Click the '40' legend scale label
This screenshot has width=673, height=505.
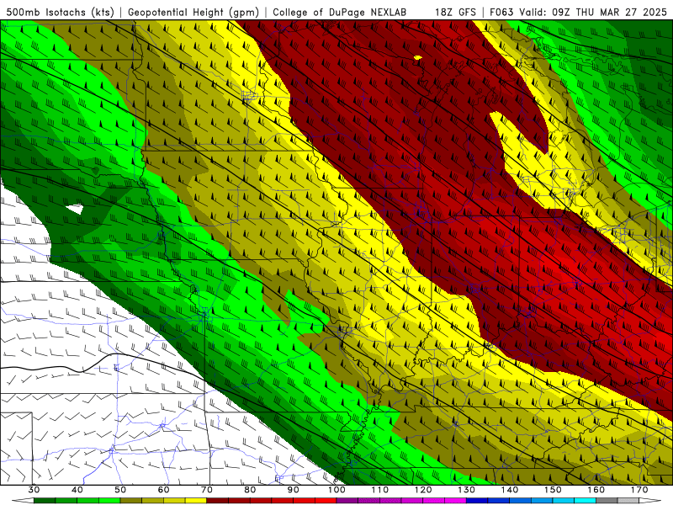click(x=77, y=490)
